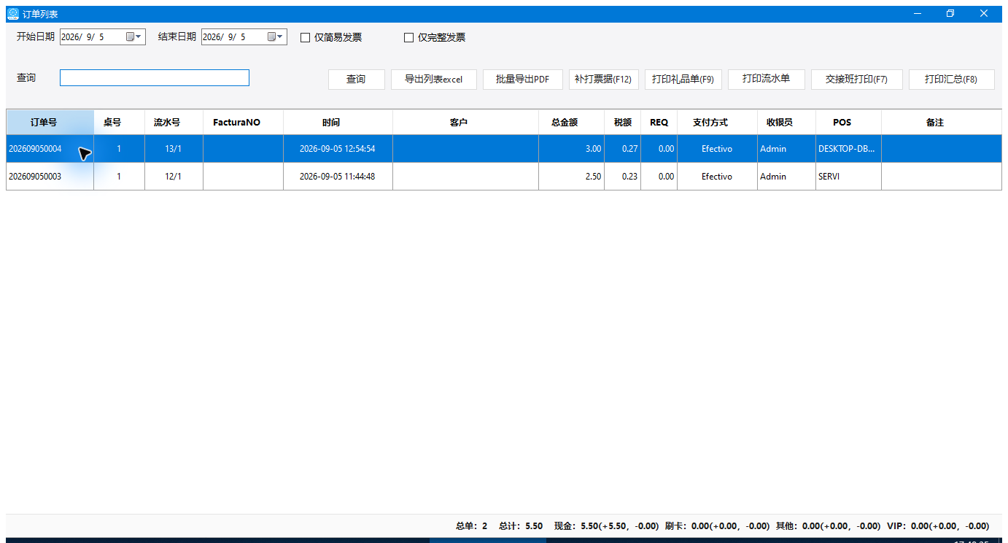Export the list with 导出列表excel
The height and width of the screenshot is (543, 1008).
(x=434, y=79)
